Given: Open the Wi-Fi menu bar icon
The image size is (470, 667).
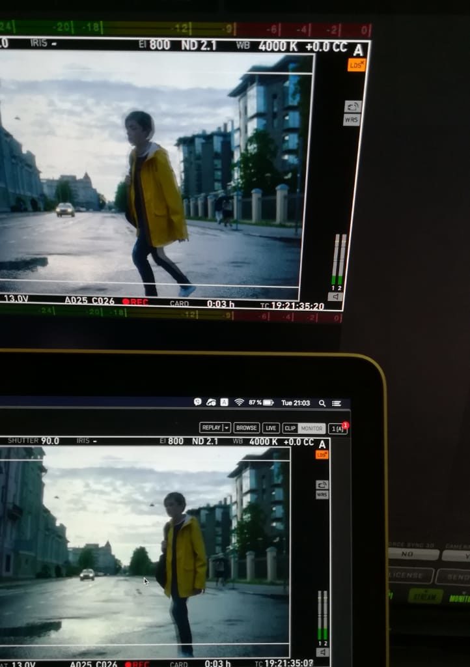Looking at the screenshot, I should (239, 403).
